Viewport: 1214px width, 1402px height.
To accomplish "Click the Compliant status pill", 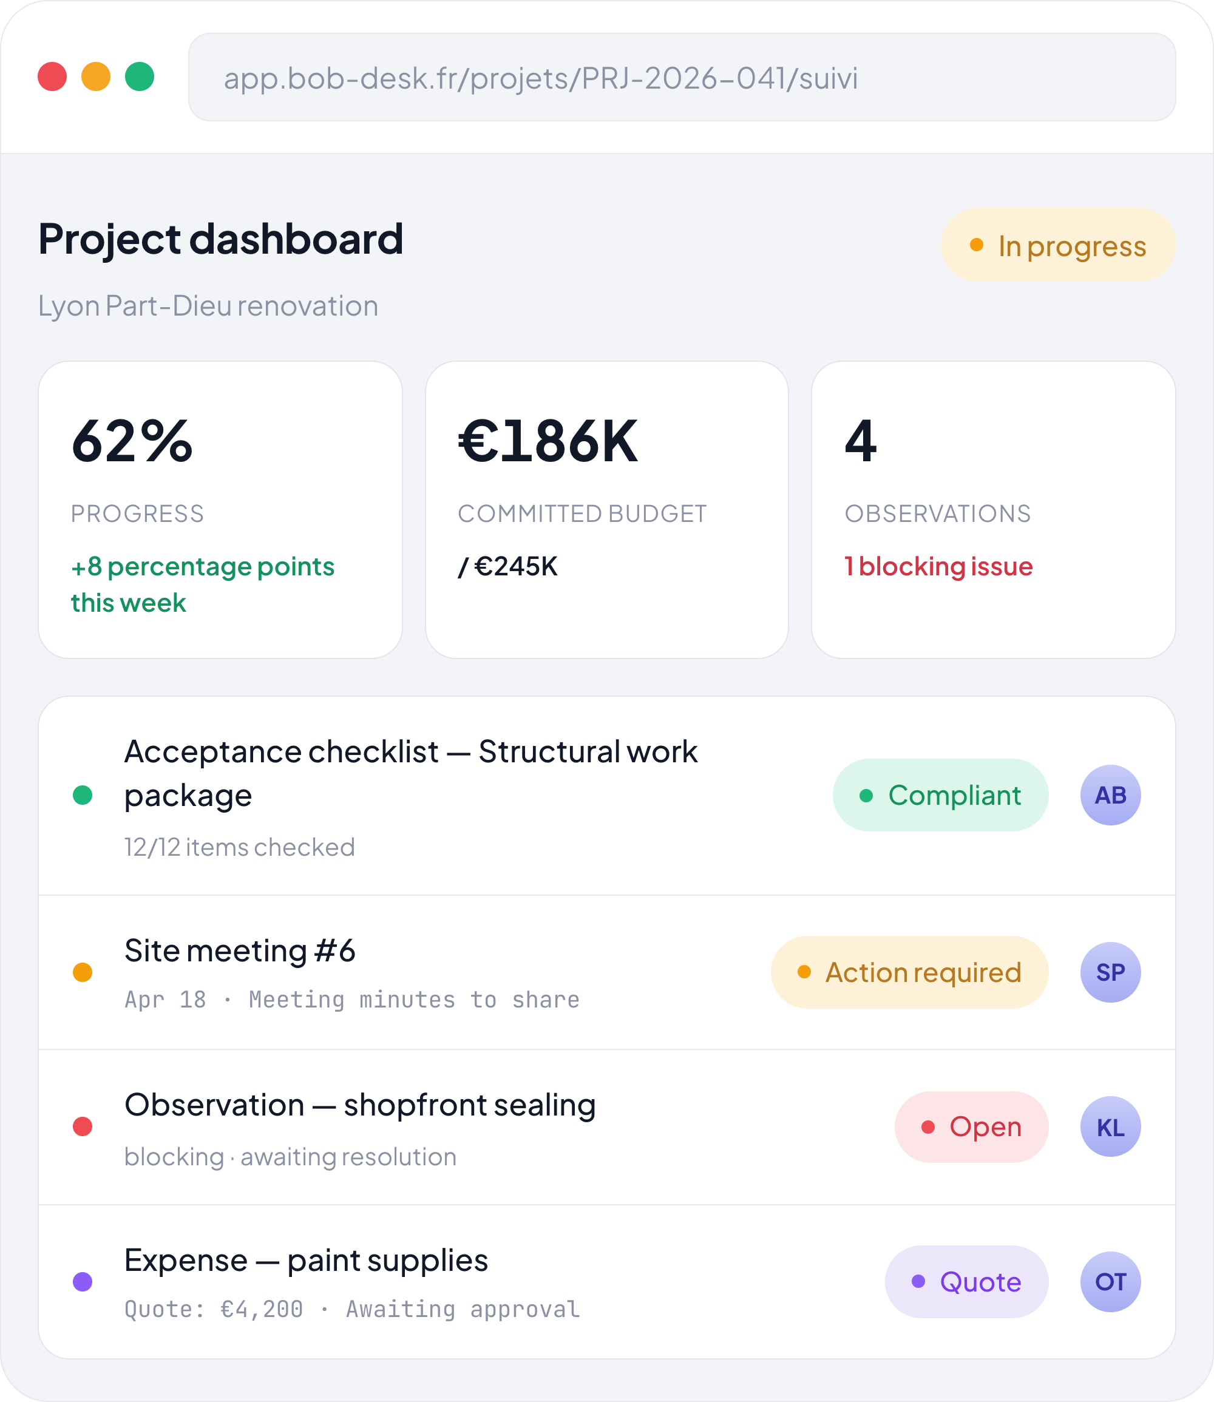I will point(940,795).
